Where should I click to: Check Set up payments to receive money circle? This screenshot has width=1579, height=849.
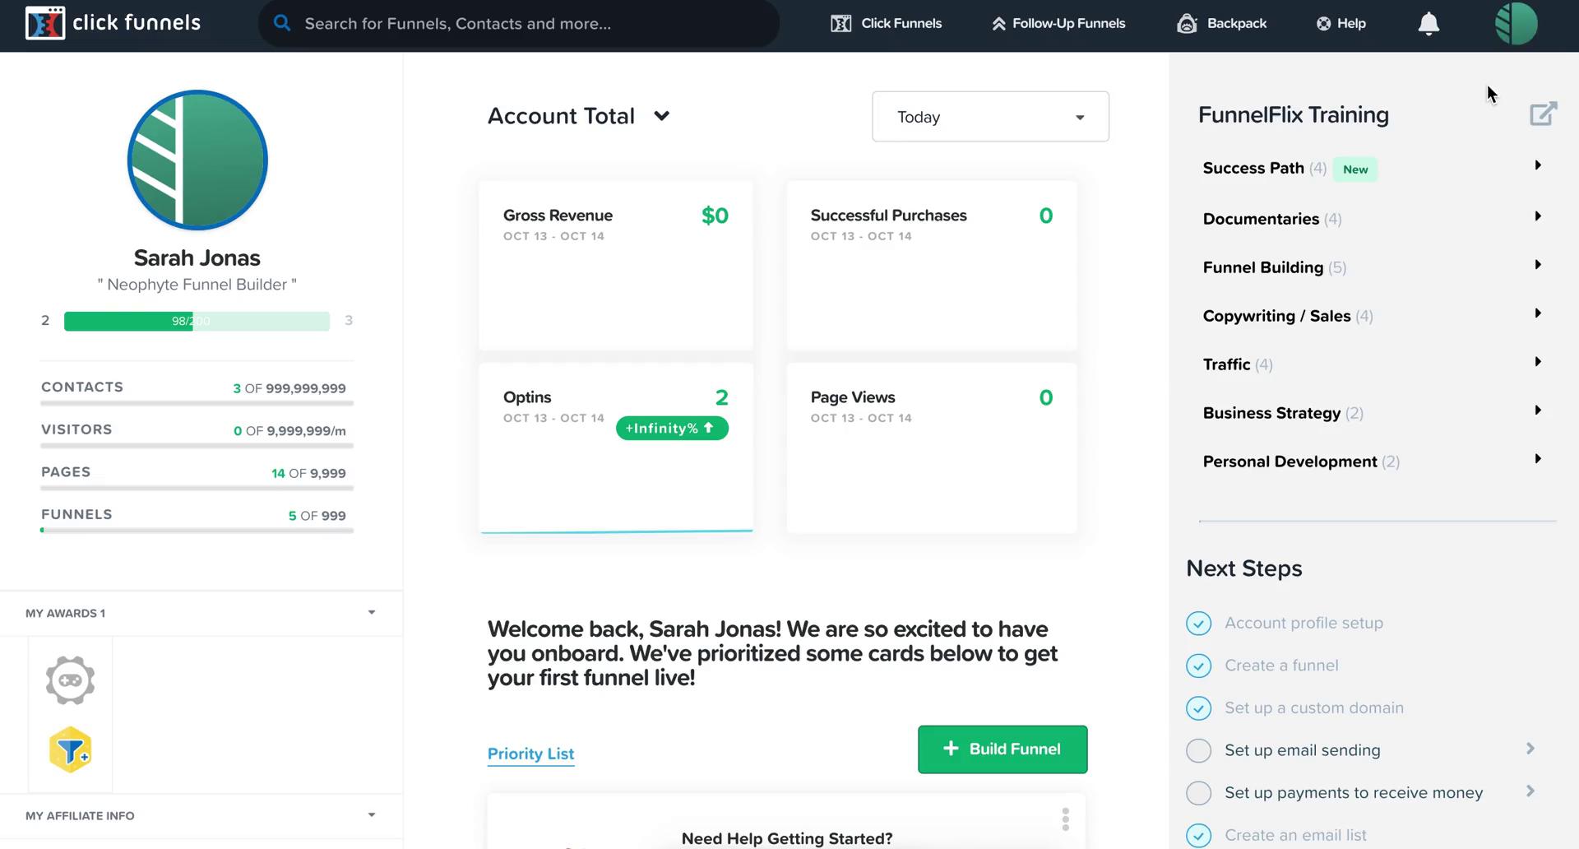coord(1198,793)
